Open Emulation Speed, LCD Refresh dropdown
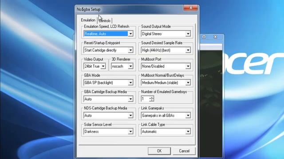Viewport: 284px width, 159px height. tap(130, 34)
